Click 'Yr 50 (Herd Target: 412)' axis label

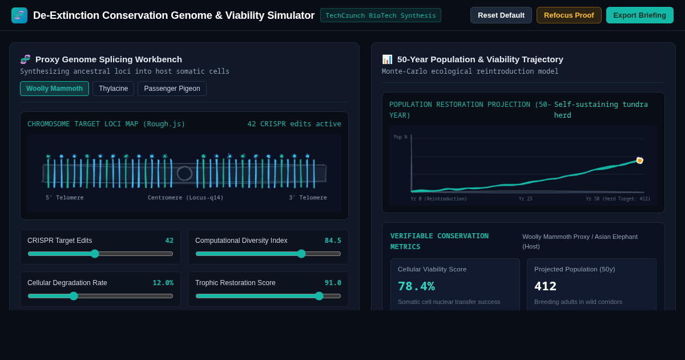[618, 199]
